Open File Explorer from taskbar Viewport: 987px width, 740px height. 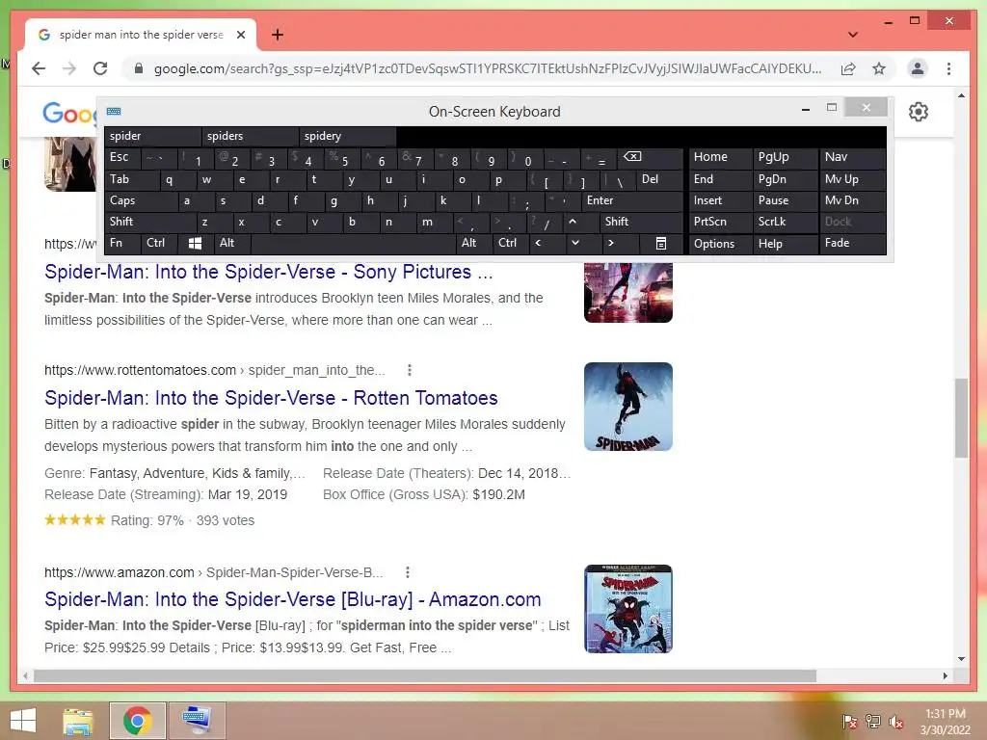coord(78,721)
